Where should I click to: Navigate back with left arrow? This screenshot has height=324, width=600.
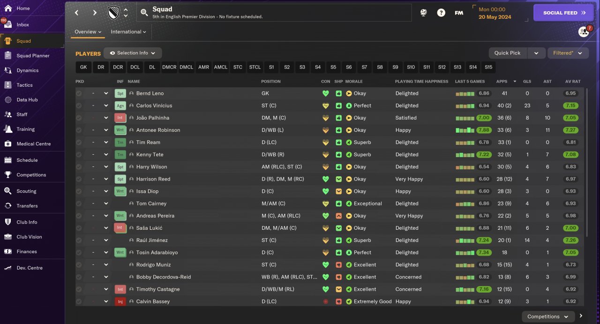click(77, 13)
